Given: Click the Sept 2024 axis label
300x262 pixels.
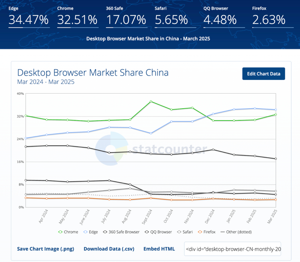Looking at the screenshot, I should pos(147,217).
